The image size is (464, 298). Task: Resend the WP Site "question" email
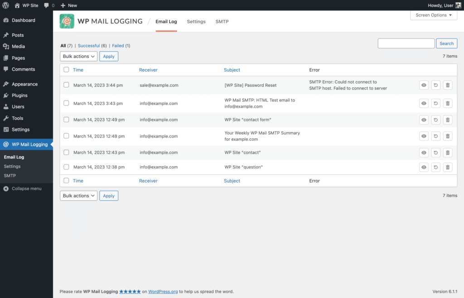coord(435,167)
